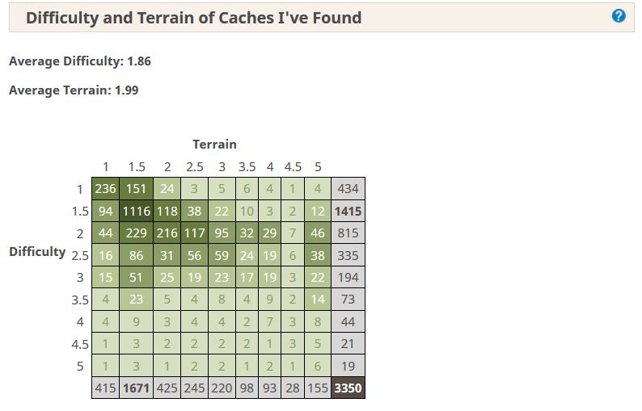Screen dimensions: 642x411
Task: Select the row total 815 cell
Action: 348,233
